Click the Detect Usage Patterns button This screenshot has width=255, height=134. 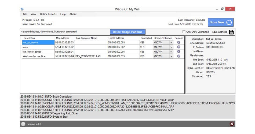(127, 32)
